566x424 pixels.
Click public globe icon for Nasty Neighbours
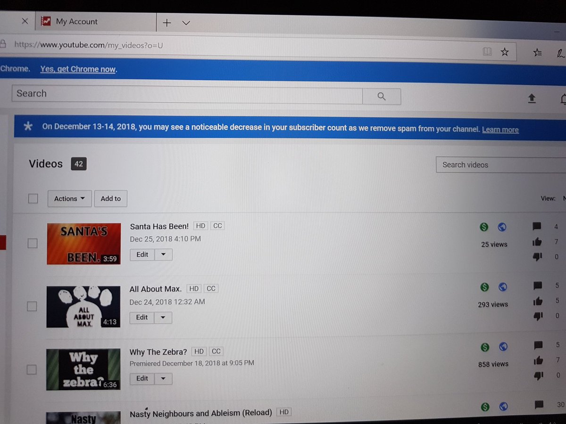[504, 406]
